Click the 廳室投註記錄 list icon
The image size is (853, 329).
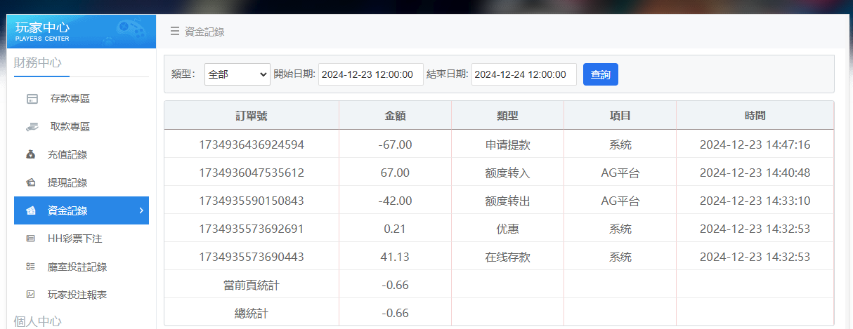click(30, 267)
